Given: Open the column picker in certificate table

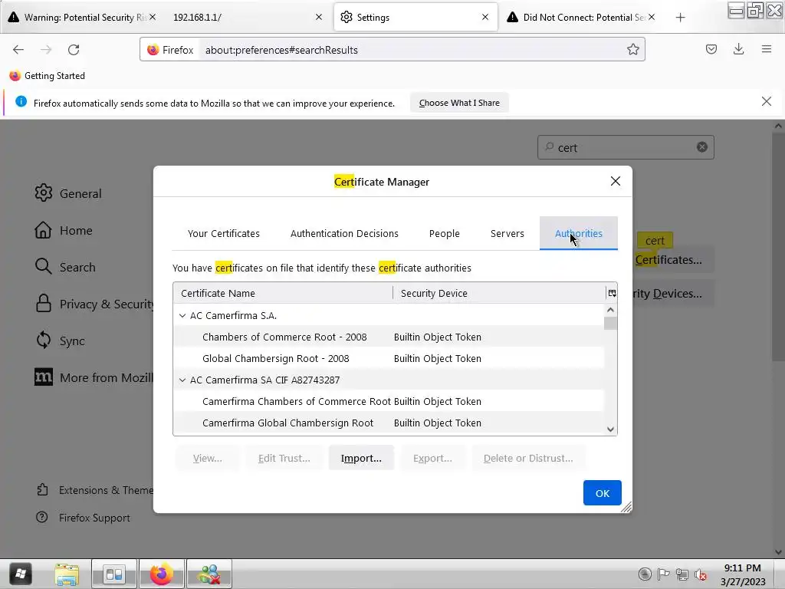Looking at the screenshot, I should click(612, 294).
